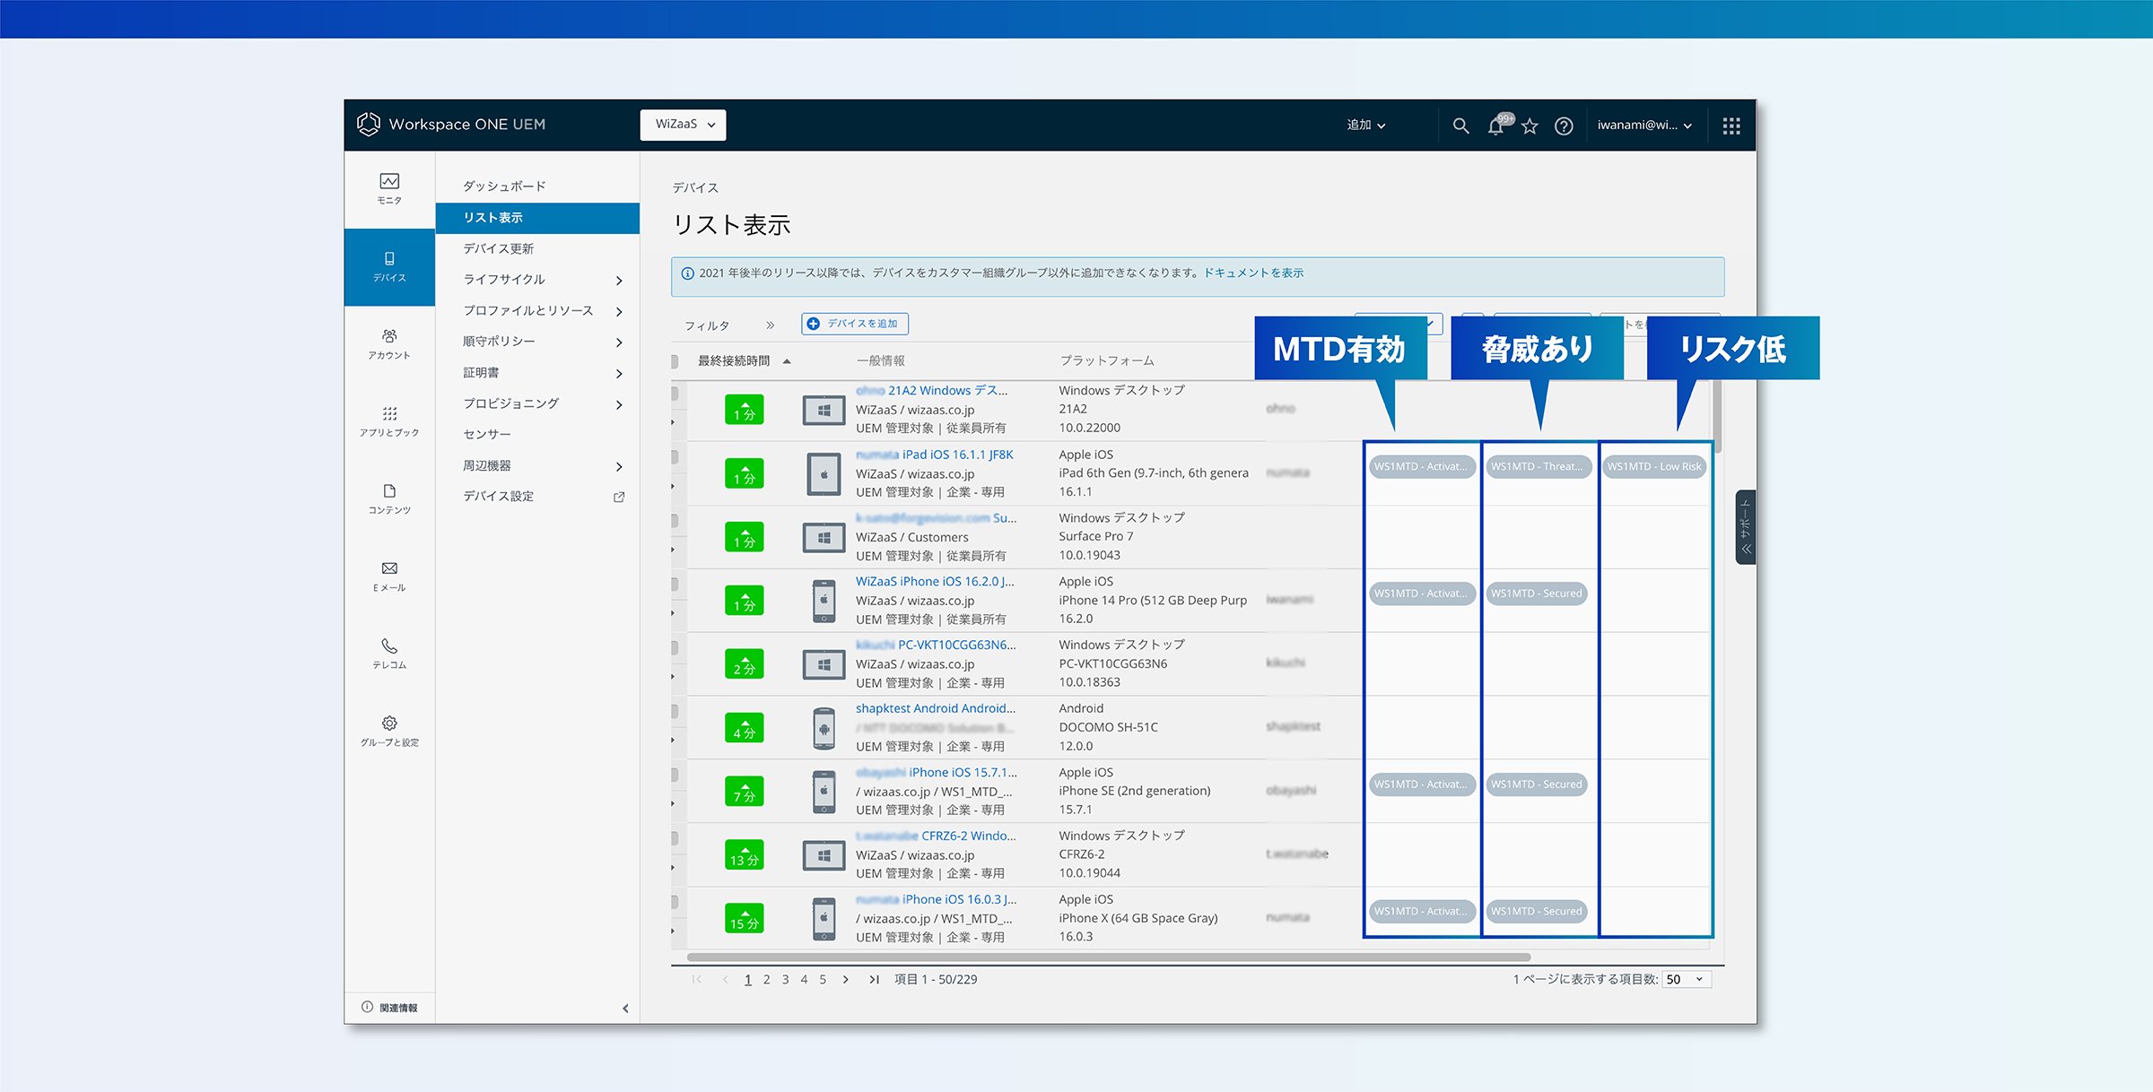This screenshot has height=1092, width=2153.
Task: Open the 追加 add dropdown
Action: point(1365,126)
